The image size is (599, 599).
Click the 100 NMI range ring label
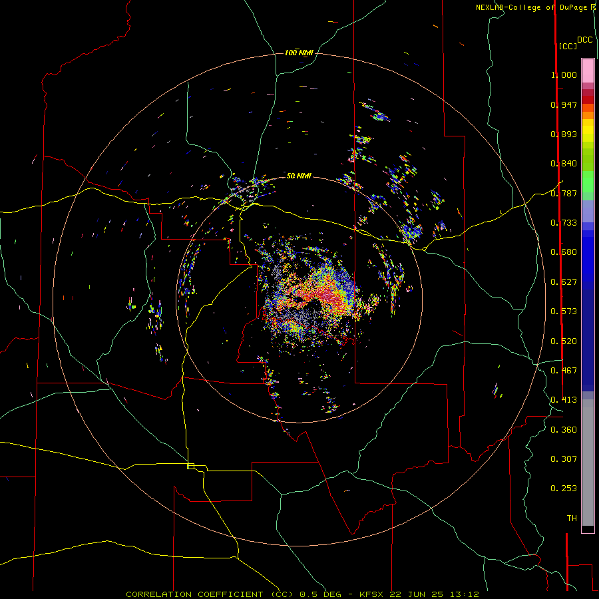tap(299, 53)
